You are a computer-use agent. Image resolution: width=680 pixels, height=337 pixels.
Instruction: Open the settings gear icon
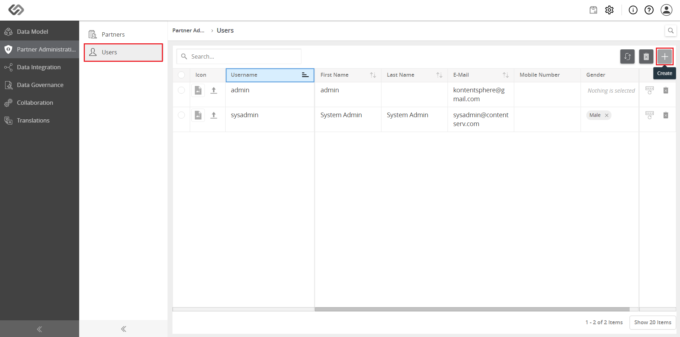[x=609, y=10]
